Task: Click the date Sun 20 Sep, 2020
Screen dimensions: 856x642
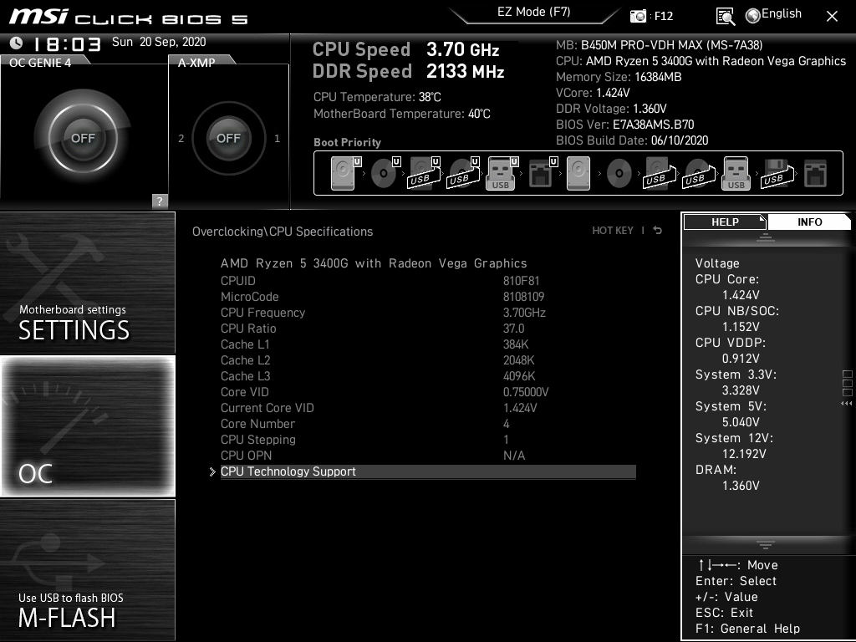Action: click(x=159, y=42)
